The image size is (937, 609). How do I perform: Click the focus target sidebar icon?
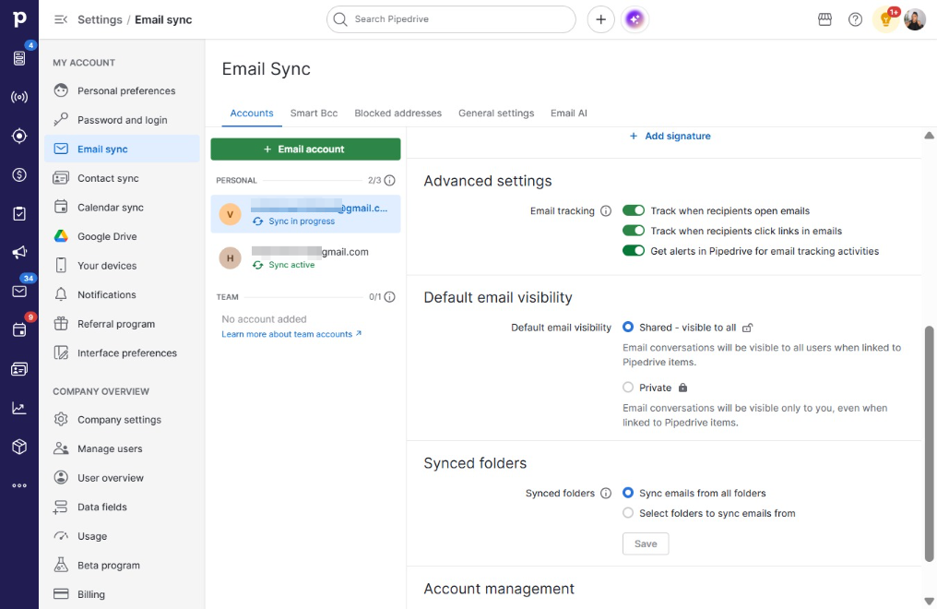tap(19, 136)
